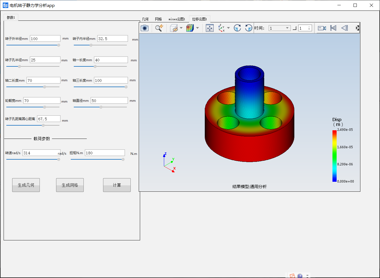380x278 pixels.
Task: Click the 轴三长度 input field
Action: [111, 80]
